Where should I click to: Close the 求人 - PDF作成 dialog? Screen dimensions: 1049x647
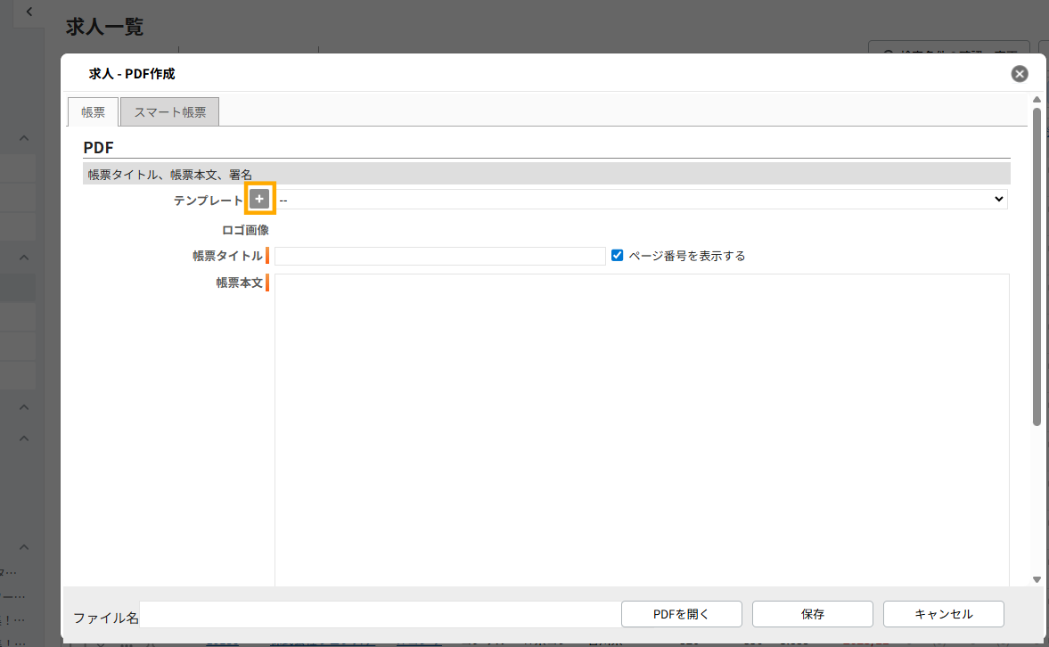click(1020, 74)
